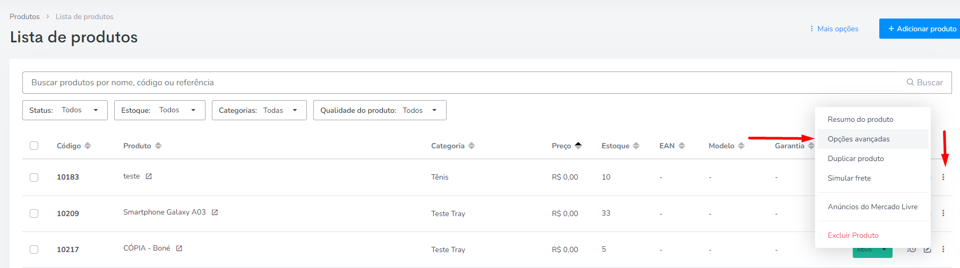
Task: Sort by EAN column arrows
Action: coord(682,146)
